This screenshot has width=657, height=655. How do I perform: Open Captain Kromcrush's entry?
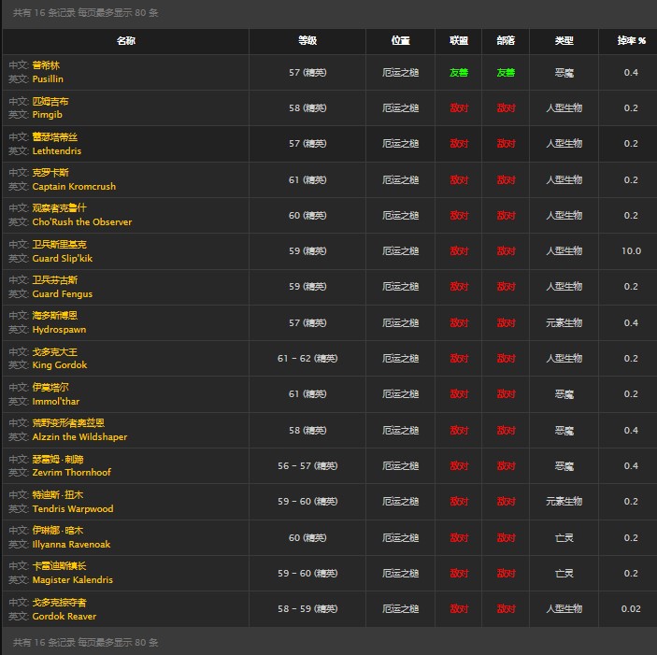[x=74, y=187]
